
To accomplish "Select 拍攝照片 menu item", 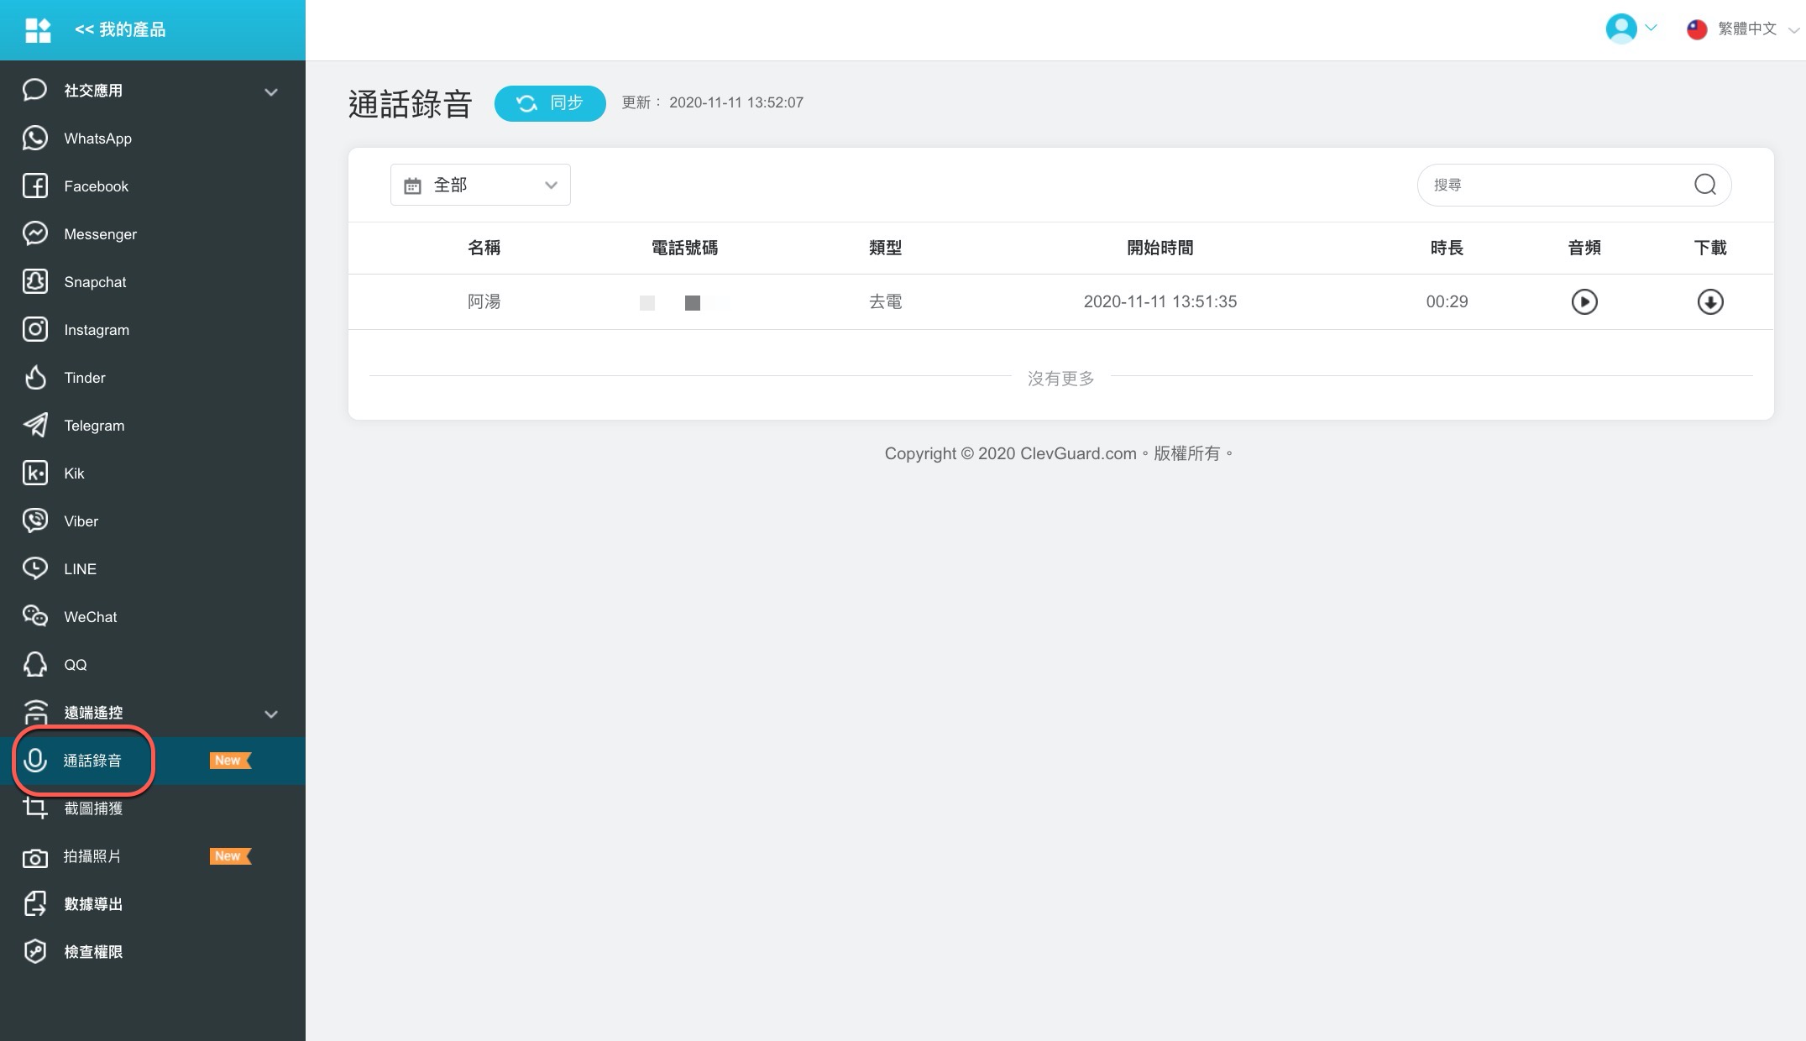I will pos(92,856).
